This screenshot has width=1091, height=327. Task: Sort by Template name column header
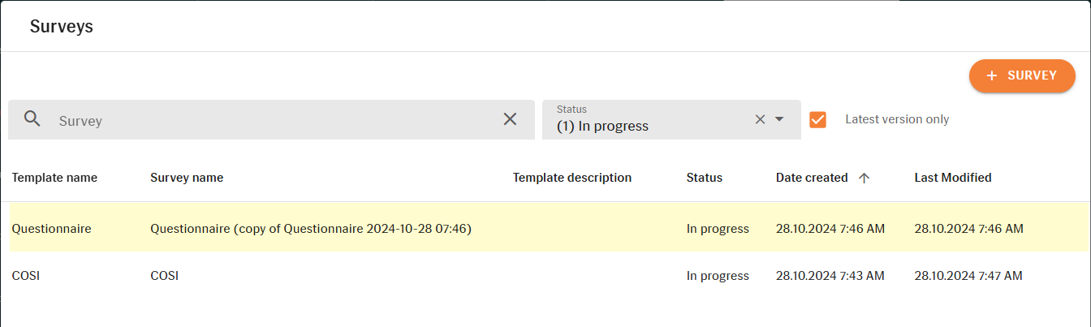click(54, 178)
